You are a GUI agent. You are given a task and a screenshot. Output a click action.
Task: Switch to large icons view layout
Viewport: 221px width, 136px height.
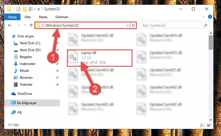tap(209, 125)
